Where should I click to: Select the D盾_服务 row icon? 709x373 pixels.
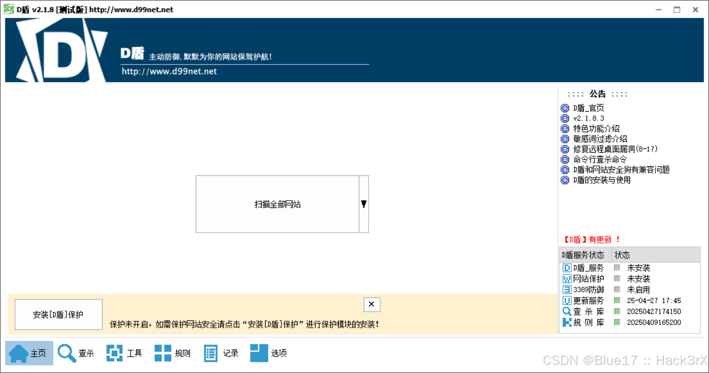567,268
